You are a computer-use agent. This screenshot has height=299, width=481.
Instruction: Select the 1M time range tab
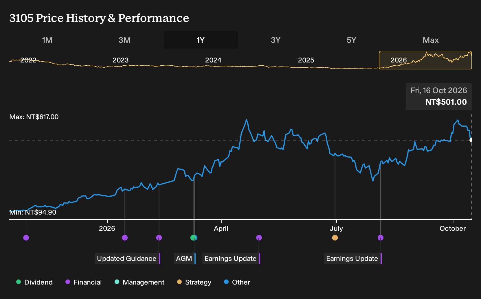(47, 40)
